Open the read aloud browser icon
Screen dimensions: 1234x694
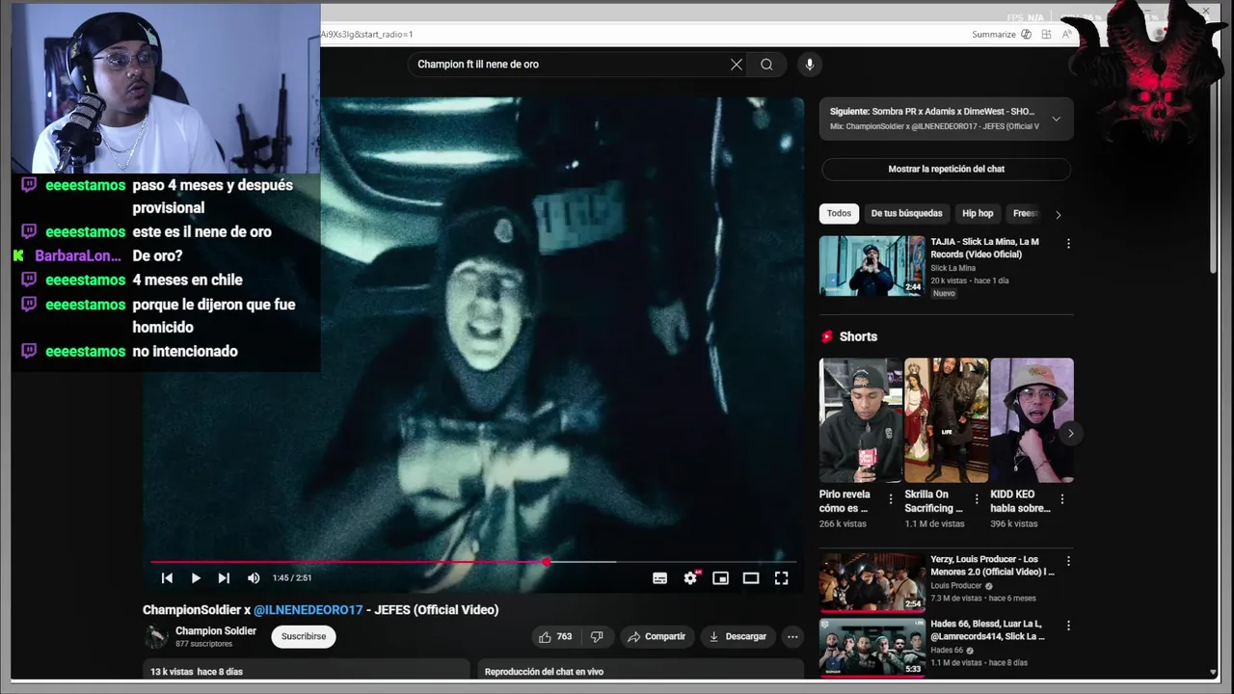click(x=1066, y=34)
